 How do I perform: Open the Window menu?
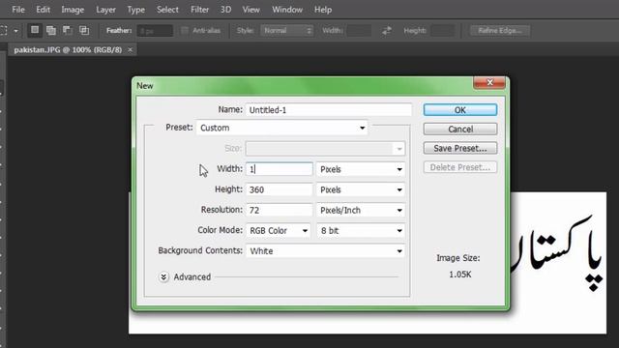click(x=287, y=10)
